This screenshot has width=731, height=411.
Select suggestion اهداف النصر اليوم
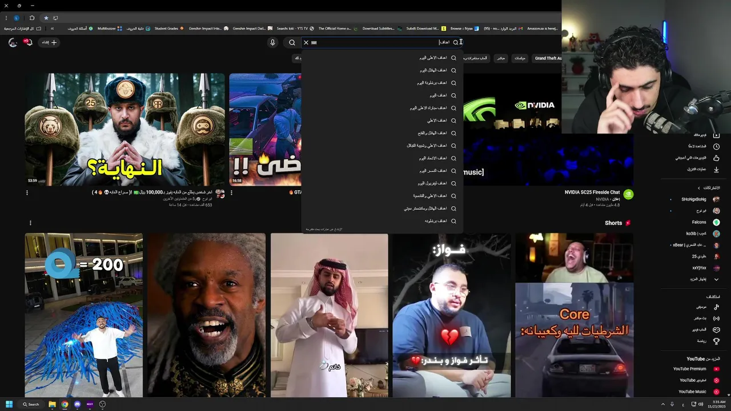click(x=381, y=171)
